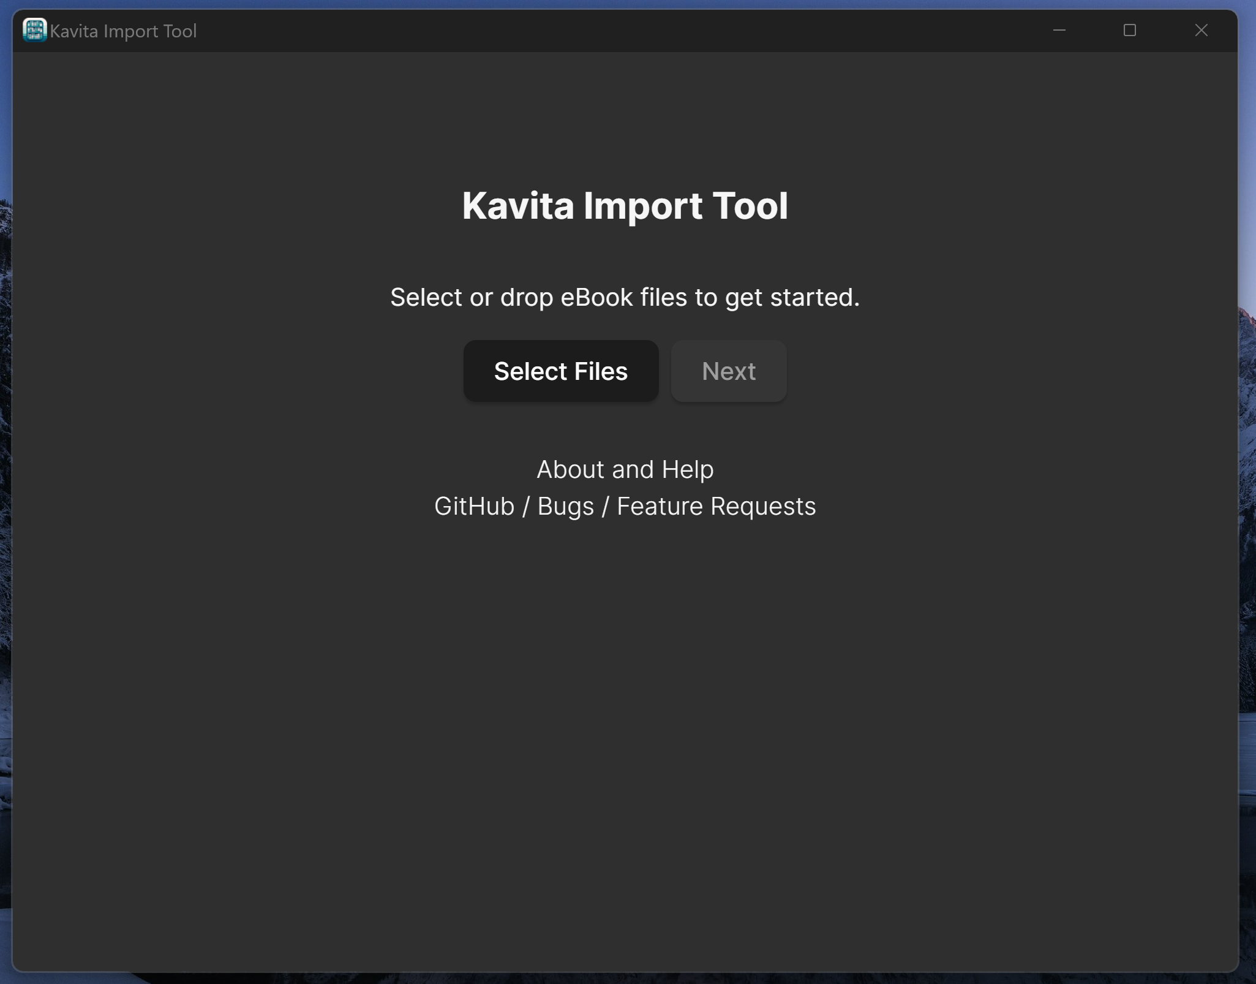Screen dimensions: 1256x984
Task: Click the title bar text Kavita Import Tool
Action: [124, 30]
